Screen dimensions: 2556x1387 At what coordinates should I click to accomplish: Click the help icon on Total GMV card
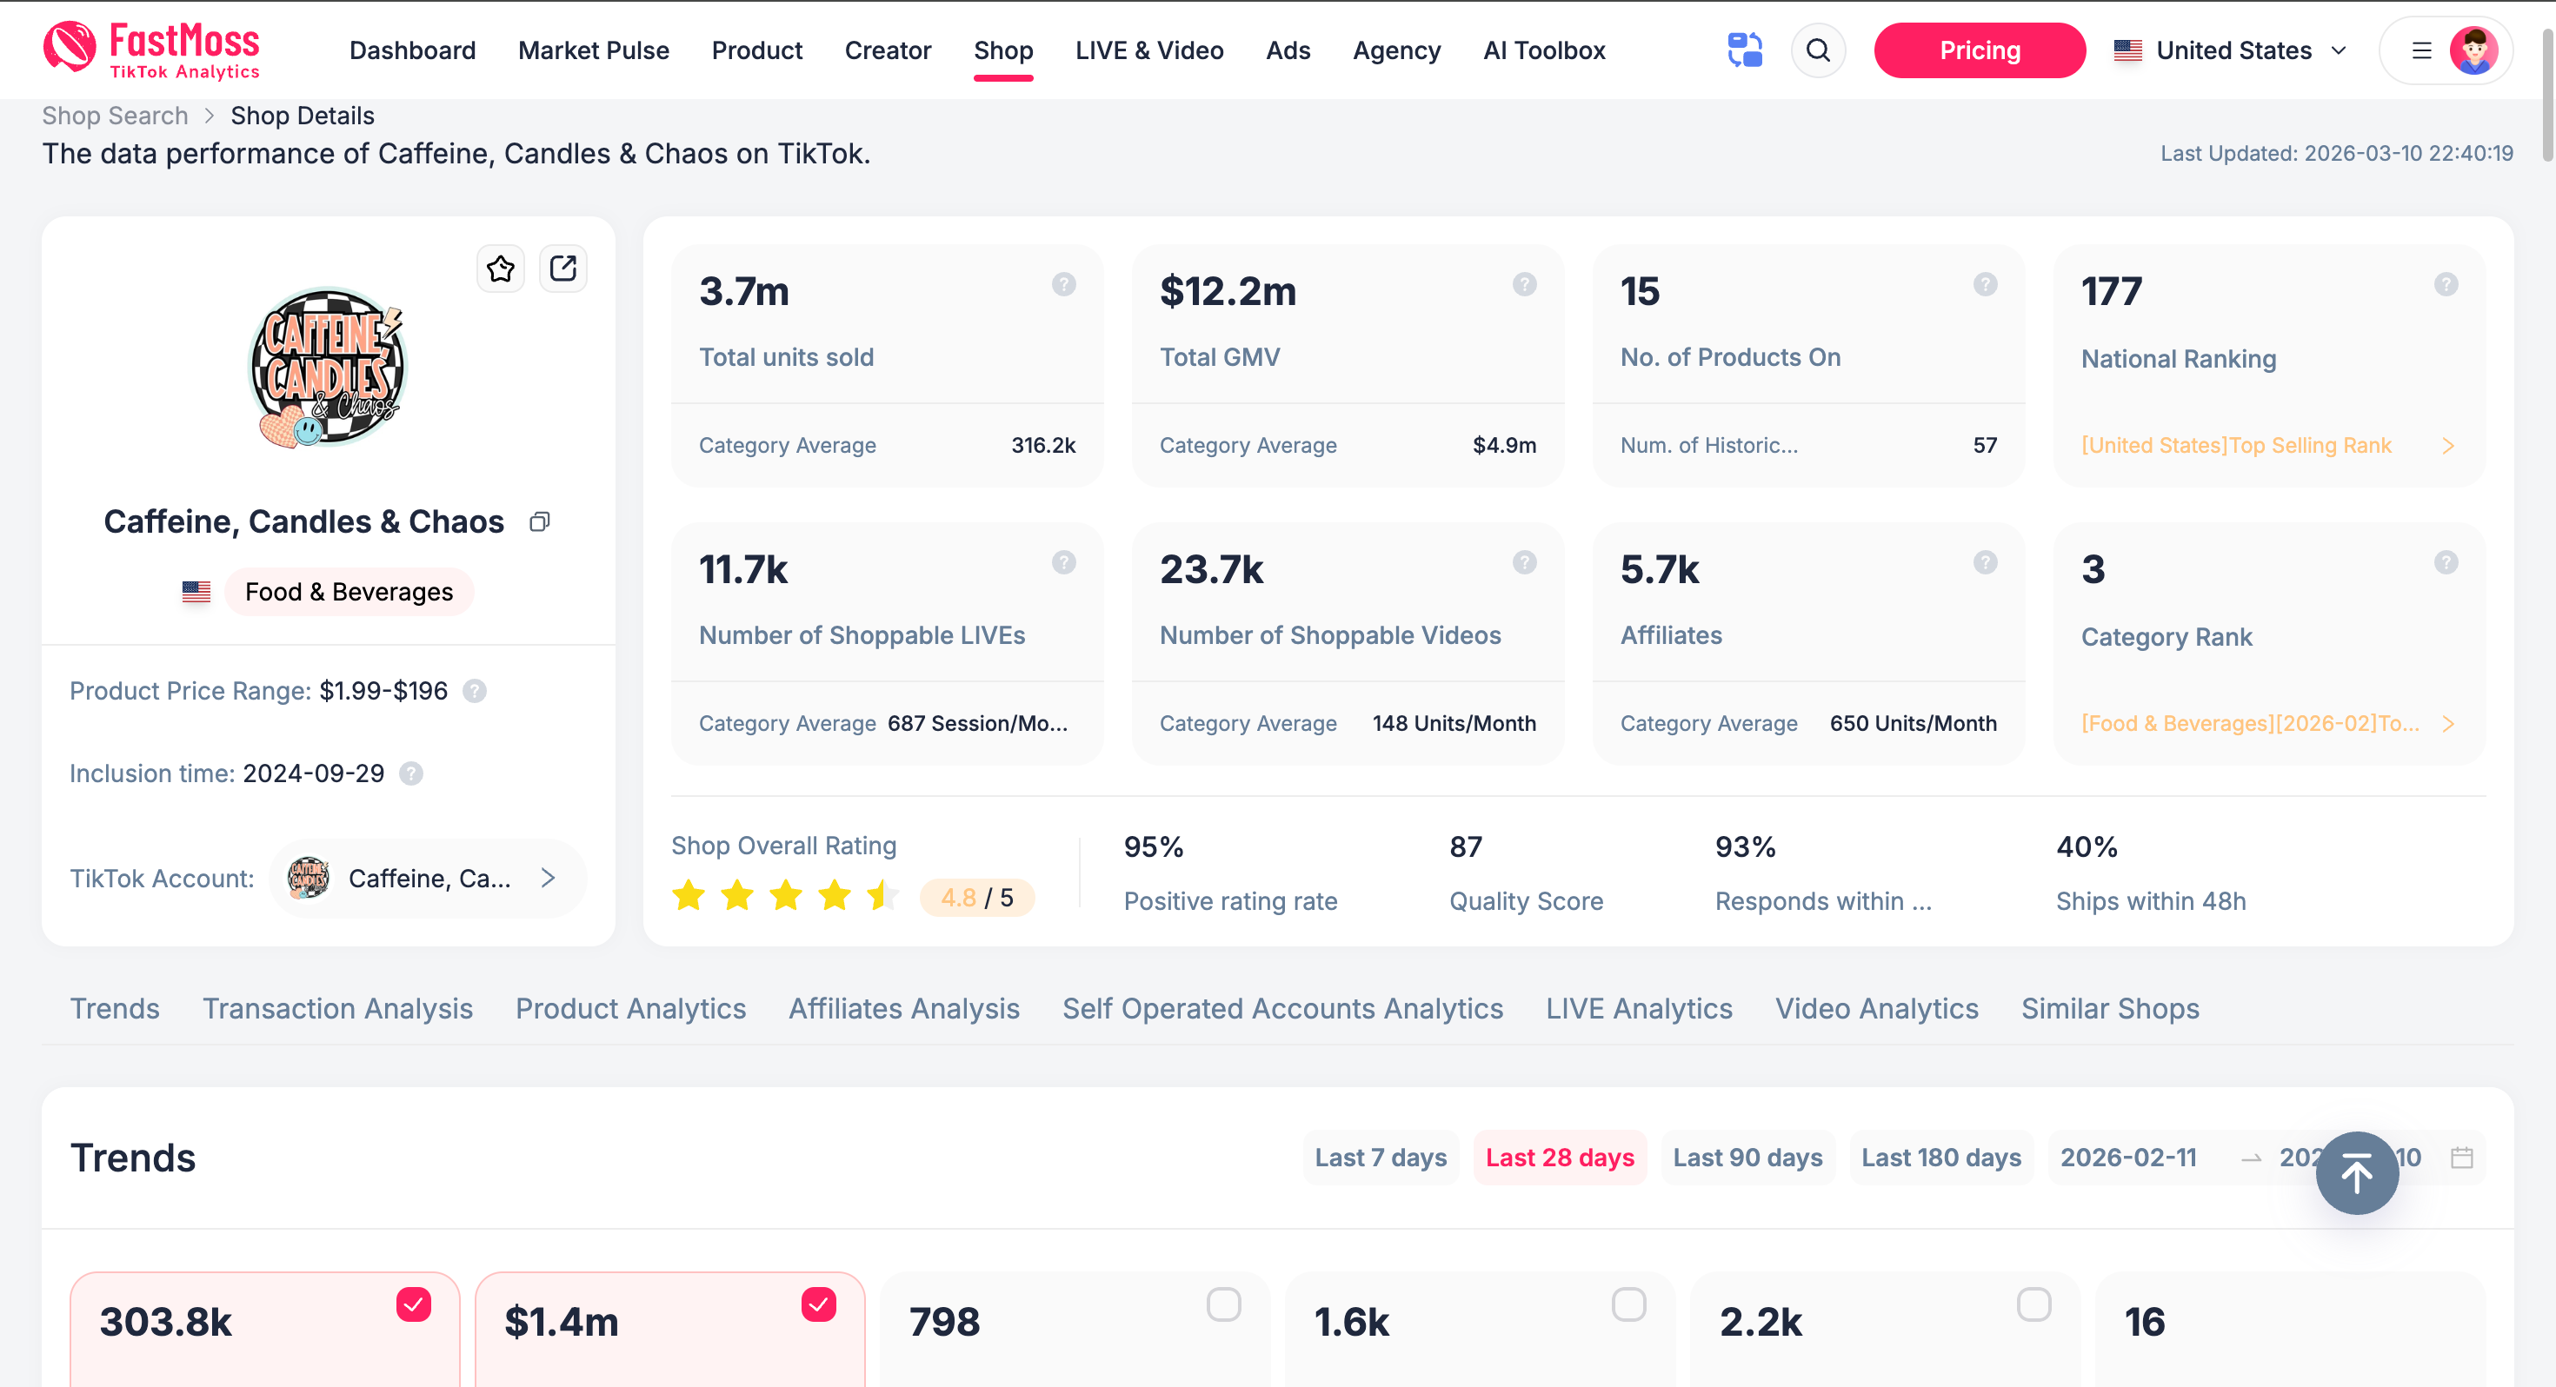pyautogui.click(x=1524, y=285)
